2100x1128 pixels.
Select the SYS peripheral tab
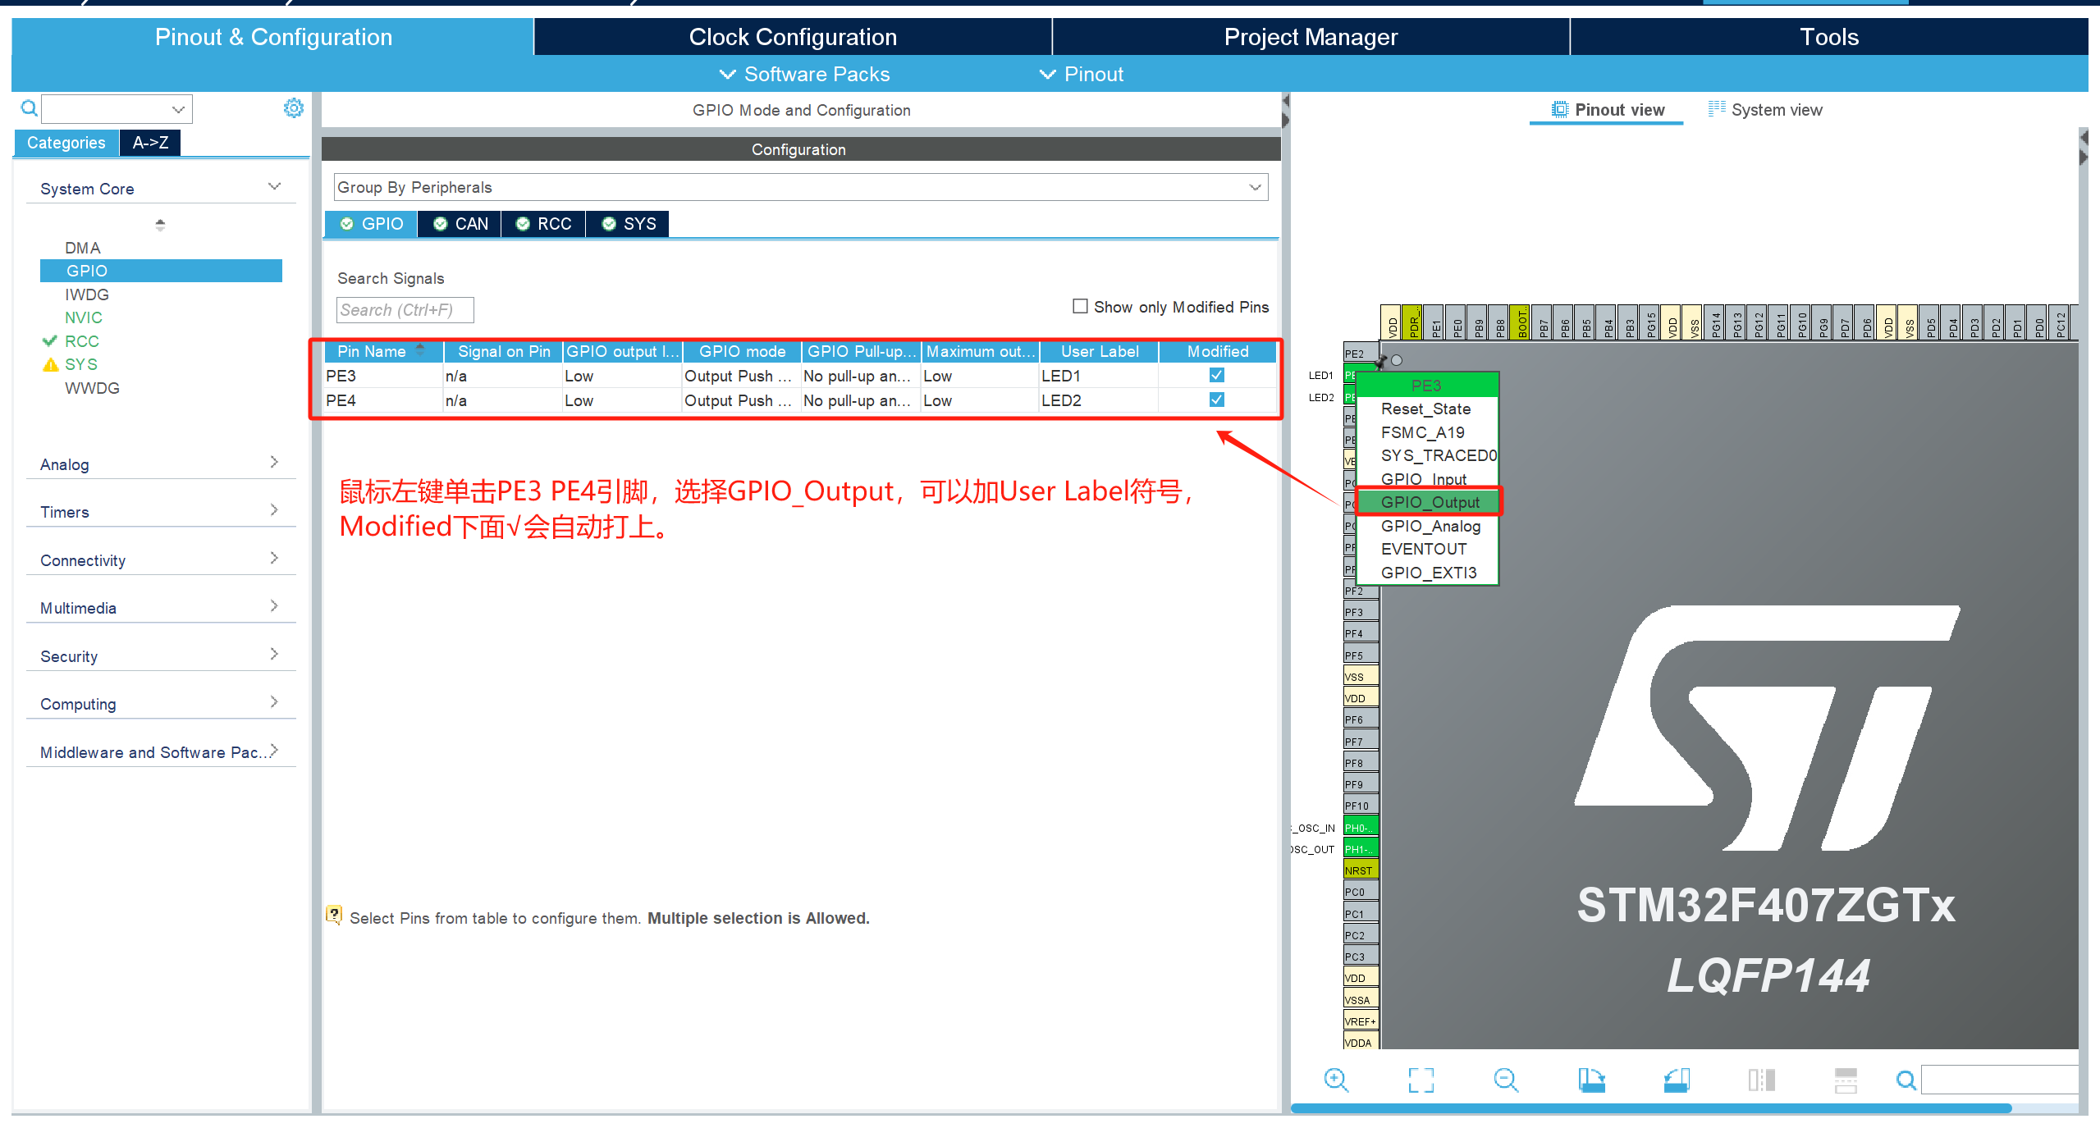(629, 224)
